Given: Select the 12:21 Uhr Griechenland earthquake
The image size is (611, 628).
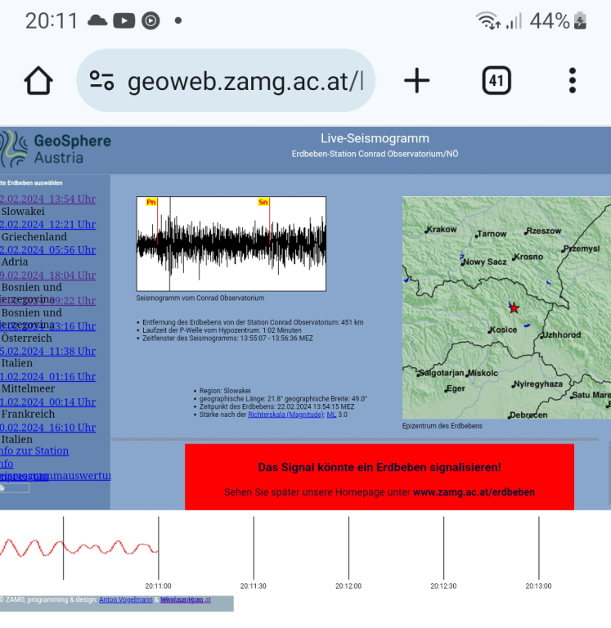Looking at the screenshot, I should pos(48,224).
